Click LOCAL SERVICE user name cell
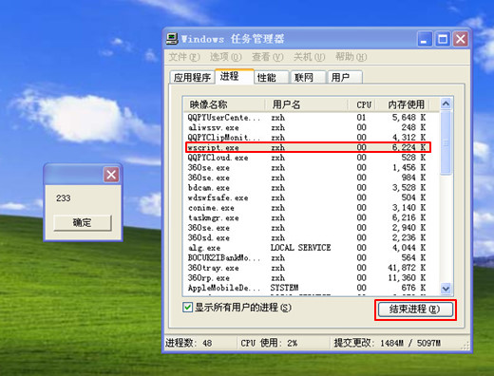 tap(300, 248)
